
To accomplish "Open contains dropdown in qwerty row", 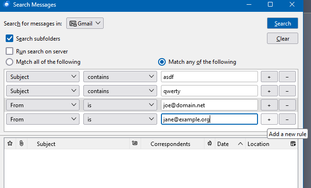I will [x=120, y=91].
